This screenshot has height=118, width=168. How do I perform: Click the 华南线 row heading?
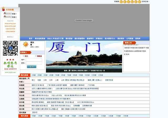coord(22,85)
